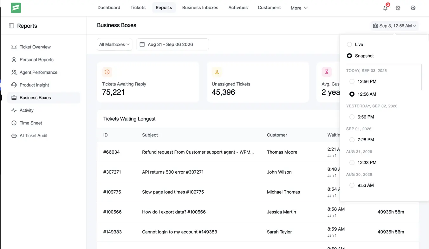Click the 75,221 tickets awaiting reply value
Image resolution: width=429 pixels, height=249 pixels.
pyautogui.click(x=113, y=92)
